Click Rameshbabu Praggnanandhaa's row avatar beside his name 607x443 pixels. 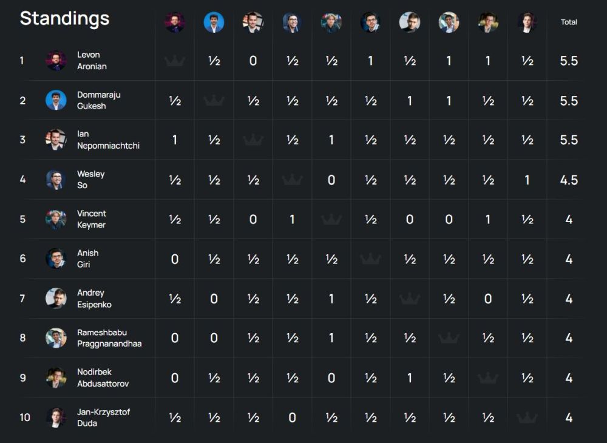pos(56,338)
